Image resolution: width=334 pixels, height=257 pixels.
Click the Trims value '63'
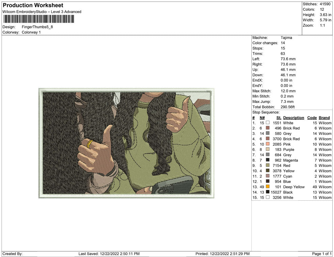283,54
